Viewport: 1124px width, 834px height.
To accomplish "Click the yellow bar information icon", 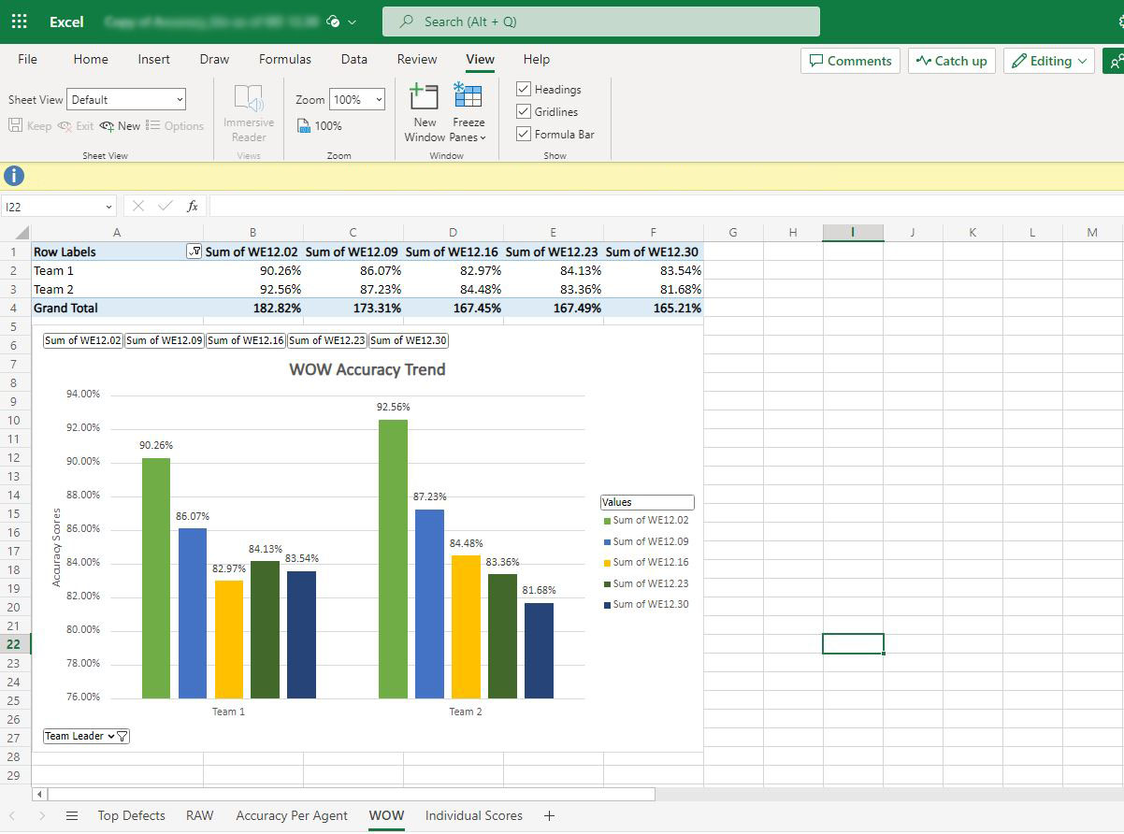I will click(x=14, y=176).
